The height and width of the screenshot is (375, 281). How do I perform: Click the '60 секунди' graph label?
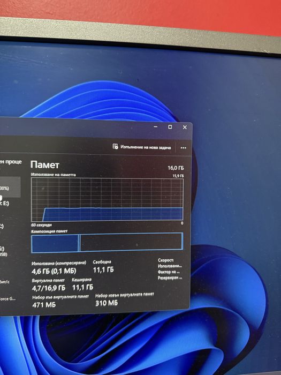pos(41,225)
